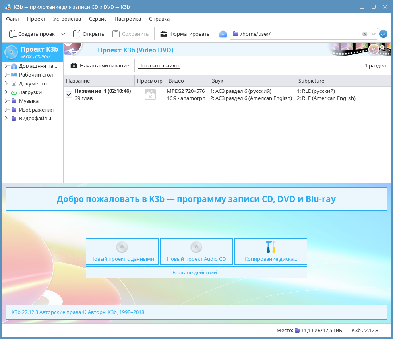Click the tools icon for disc copying
Image resolution: width=393 pixels, height=339 pixels.
271,247
